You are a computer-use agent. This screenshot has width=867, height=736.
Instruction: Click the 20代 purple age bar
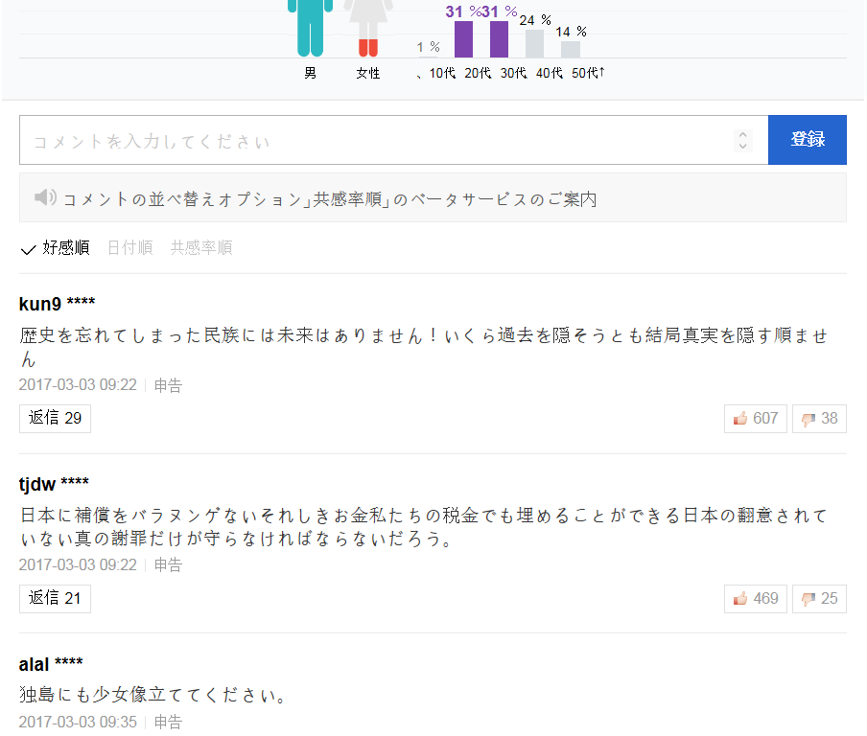463,39
